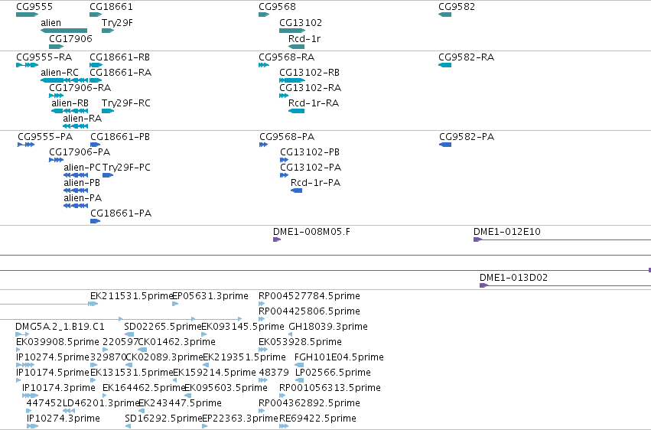Viewport: 651px width, 430px height.
Task: Click the CG13102 gene bar
Action: tap(292, 31)
